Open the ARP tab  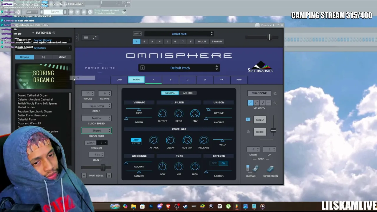click(239, 79)
